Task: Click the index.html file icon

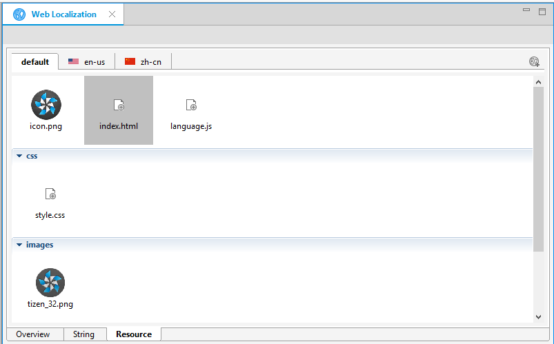Action: (119, 105)
